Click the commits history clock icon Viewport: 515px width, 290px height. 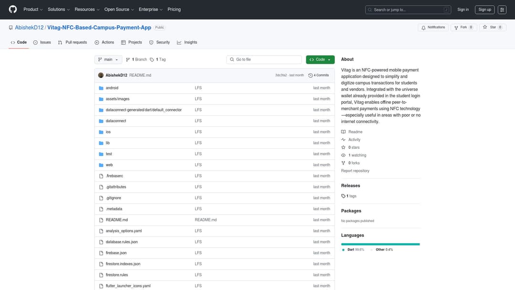[310, 75]
